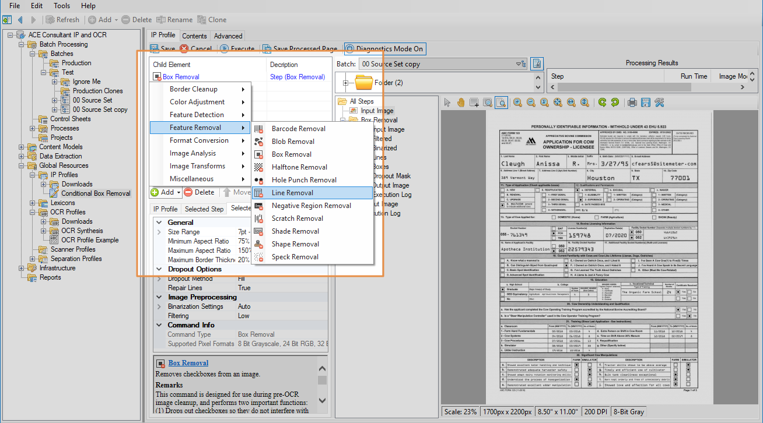Image resolution: width=763 pixels, height=423 pixels.
Task: Open the Tools menu
Action: coord(62,6)
